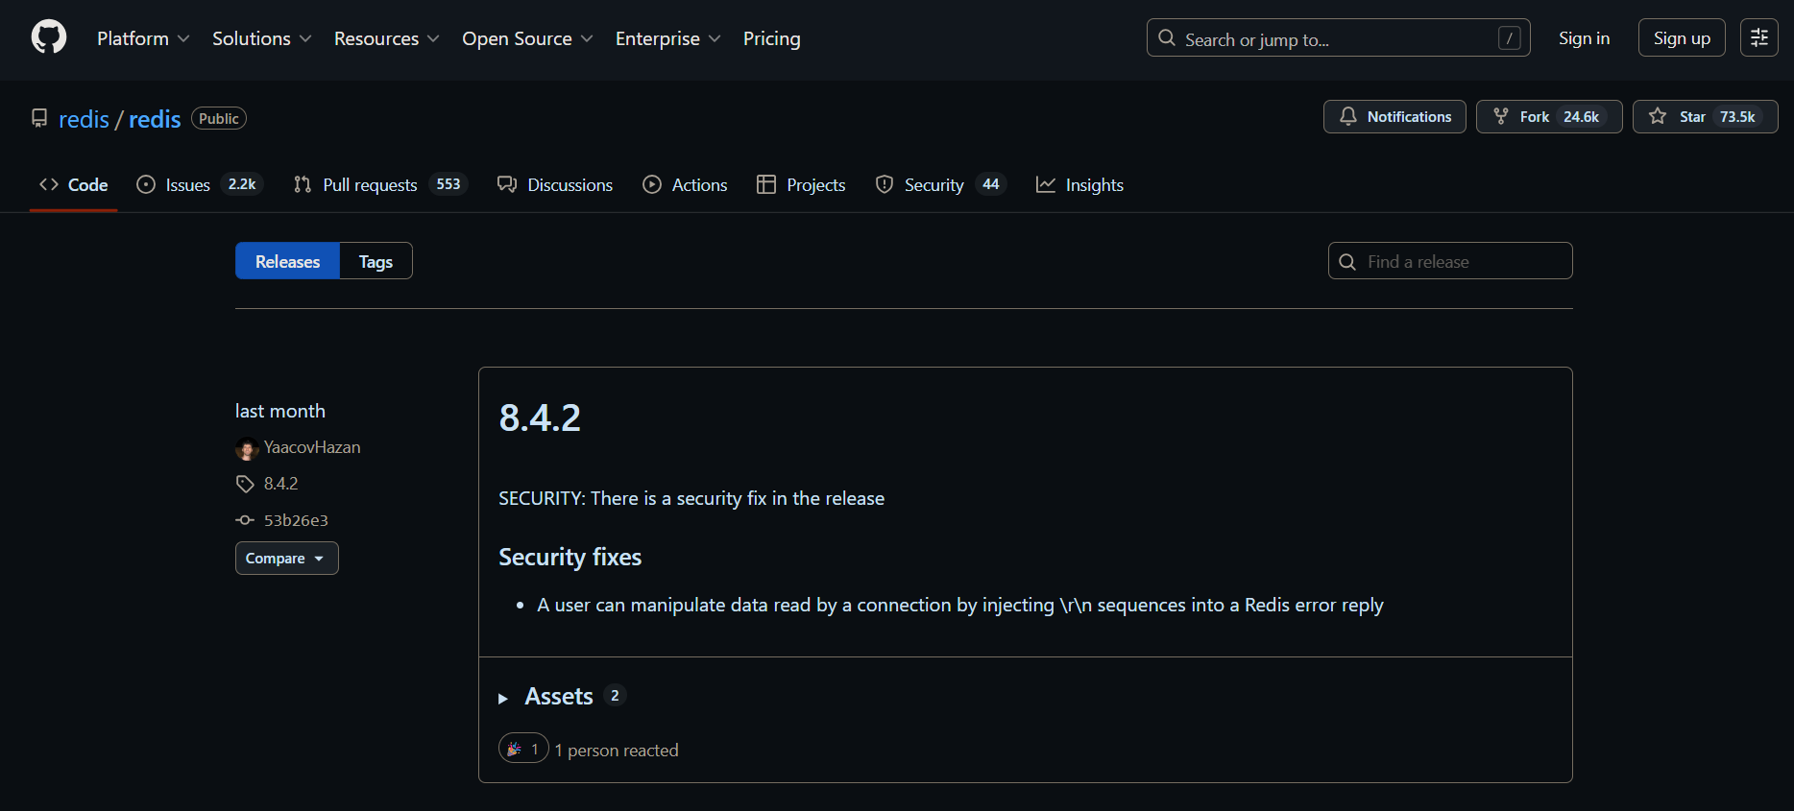Open the 8.4.2 release title
The height and width of the screenshot is (811, 1794).
[540, 417]
